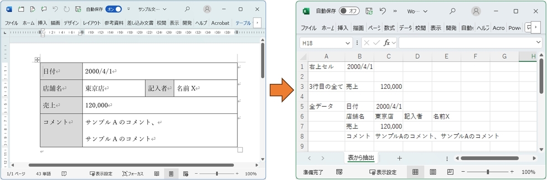This screenshot has height=180, width=547.
Task: Click the new document icon in Word
Action: (21, 9)
